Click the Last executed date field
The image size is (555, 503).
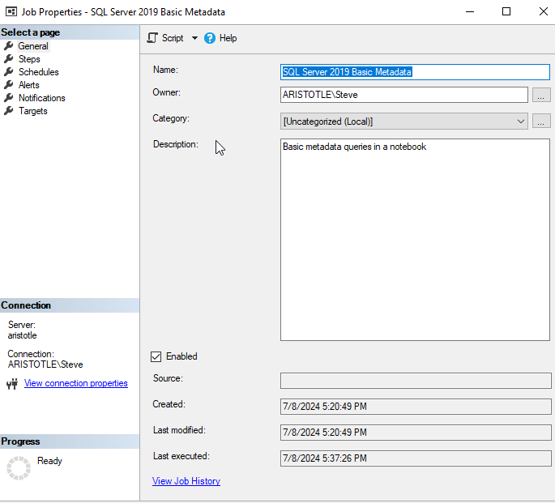(x=416, y=458)
